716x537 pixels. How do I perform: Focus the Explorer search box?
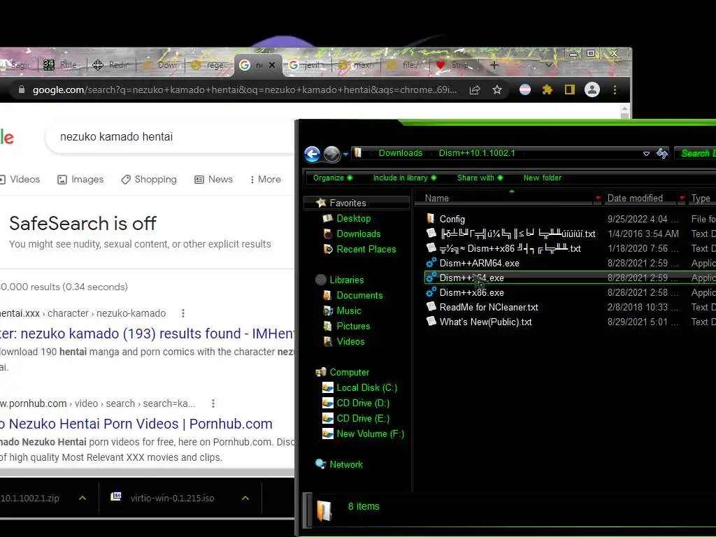coord(696,153)
